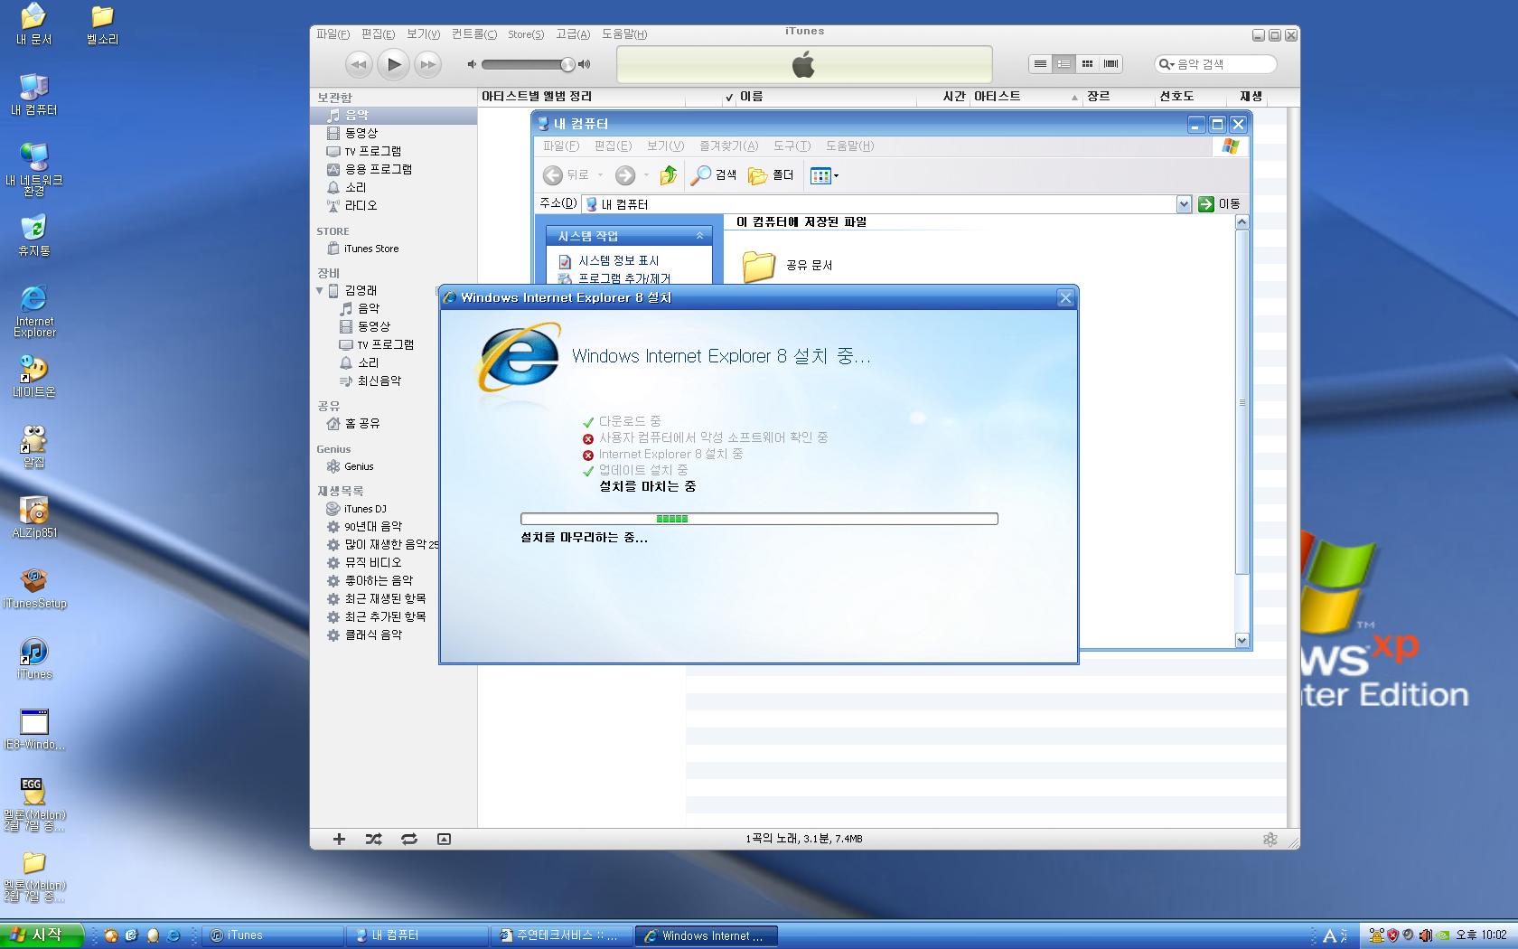The image size is (1518, 949).
Task: Show artwork viewer button in iTunes
Action: [444, 839]
